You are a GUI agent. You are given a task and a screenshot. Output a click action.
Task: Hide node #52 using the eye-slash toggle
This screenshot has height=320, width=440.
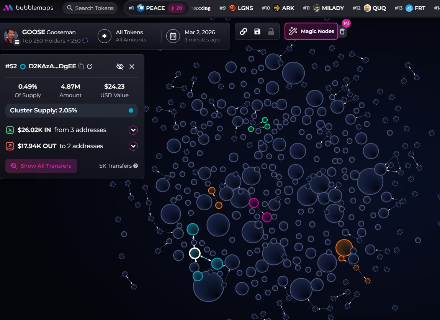click(x=120, y=66)
